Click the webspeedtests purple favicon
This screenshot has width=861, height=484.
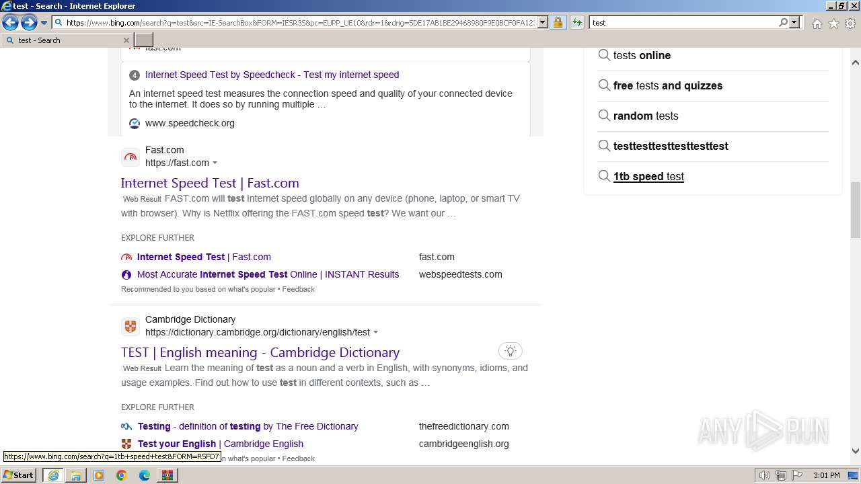tap(126, 274)
